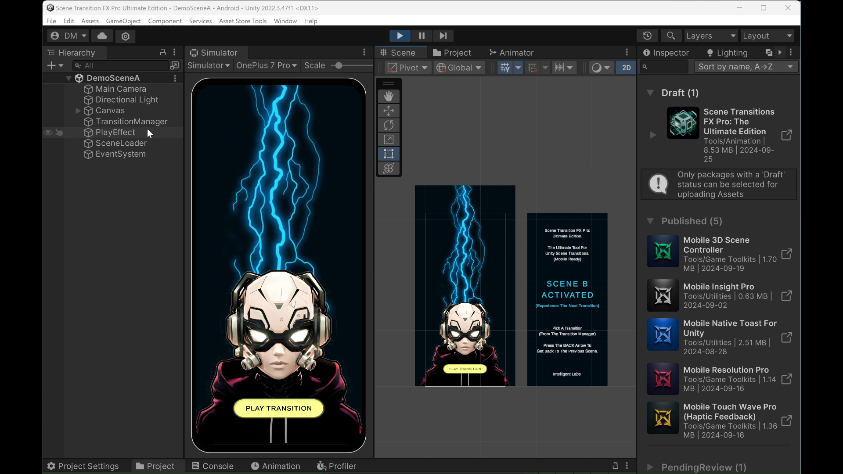Open Mobile Native Toast external link
Viewport: 843px width, 474px height.
click(x=786, y=338)
